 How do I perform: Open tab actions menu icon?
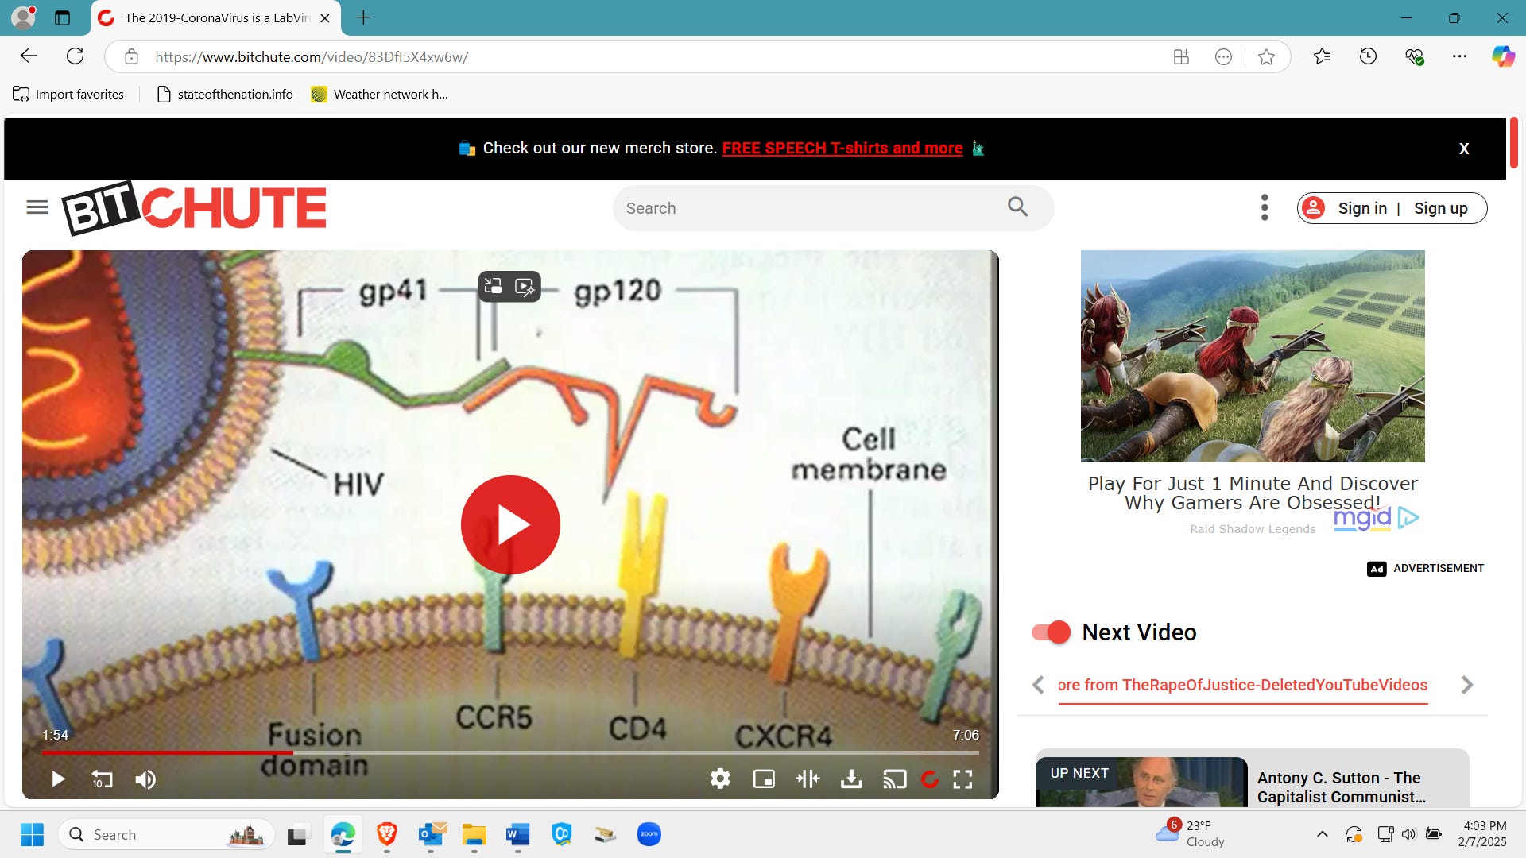[62, 17]
